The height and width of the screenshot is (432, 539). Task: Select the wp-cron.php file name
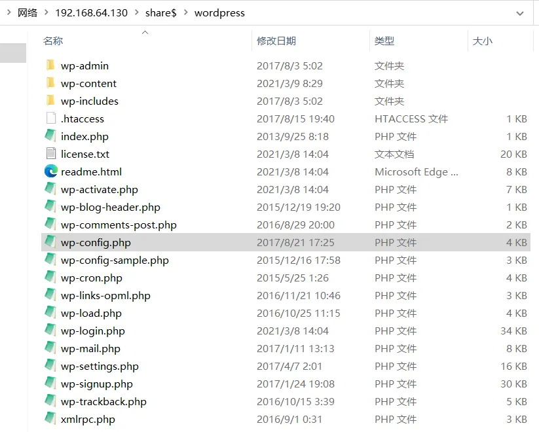pos(92,278)
